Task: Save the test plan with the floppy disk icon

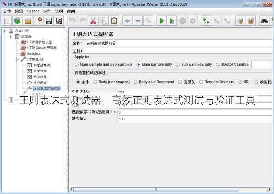Action: 49,21
